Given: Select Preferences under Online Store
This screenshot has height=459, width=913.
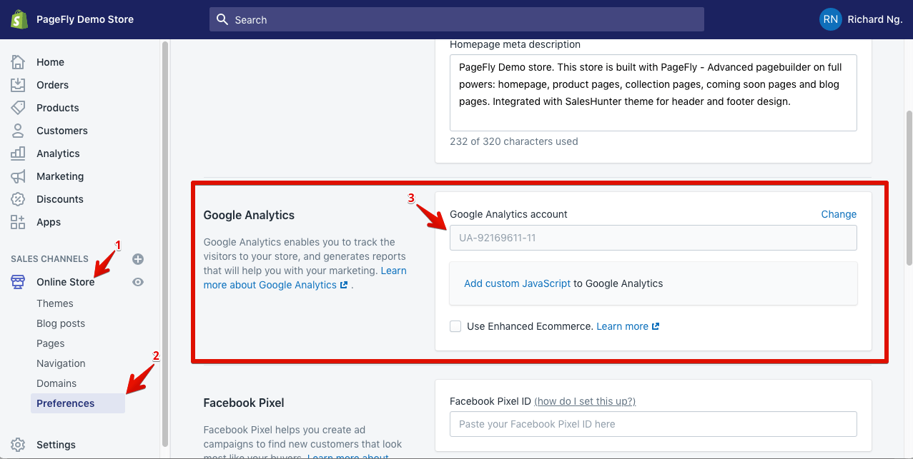Looking at the screenshot, I should pyautogui.click(x=78, y=403).
